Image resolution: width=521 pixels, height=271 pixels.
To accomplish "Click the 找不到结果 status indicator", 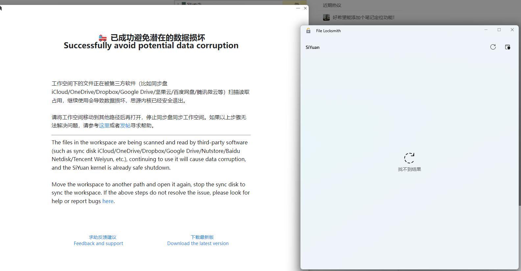I will 409,169.
